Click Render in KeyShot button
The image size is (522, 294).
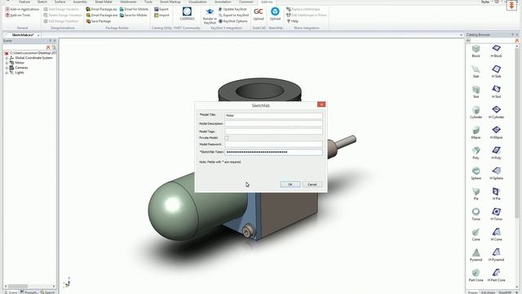point(210,16)
